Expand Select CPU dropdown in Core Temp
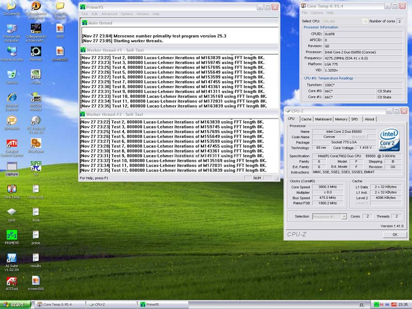Viewport: 412px width, 309px height. pyautogui.click(x=345, y=21)
